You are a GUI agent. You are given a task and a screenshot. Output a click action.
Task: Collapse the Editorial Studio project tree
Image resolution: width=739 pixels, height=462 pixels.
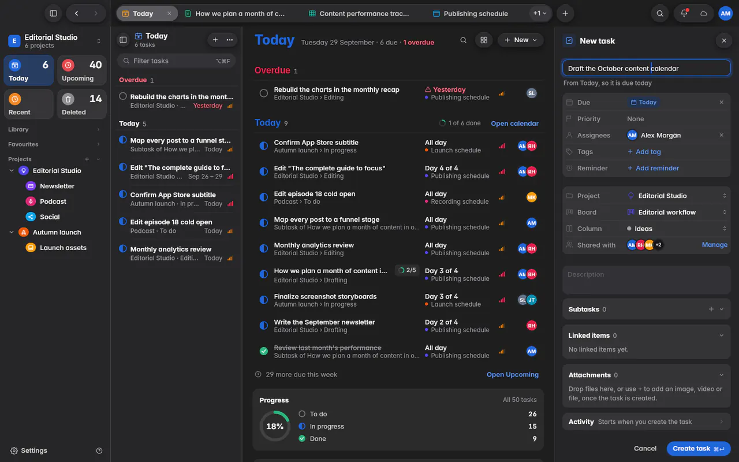pyautogui.click(x=12, y=171)
